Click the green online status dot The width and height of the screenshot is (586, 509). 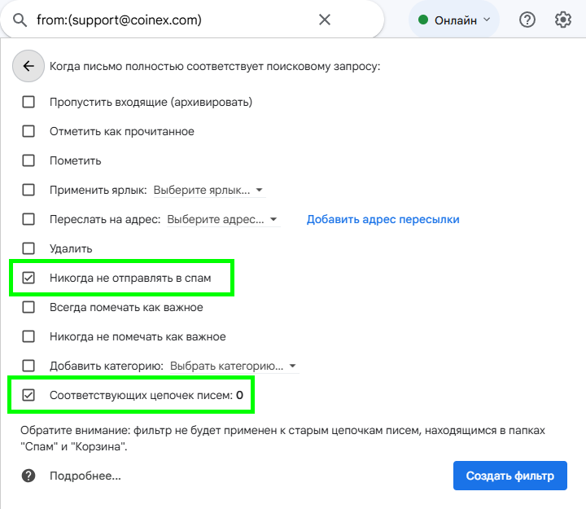tap(422, 20)
